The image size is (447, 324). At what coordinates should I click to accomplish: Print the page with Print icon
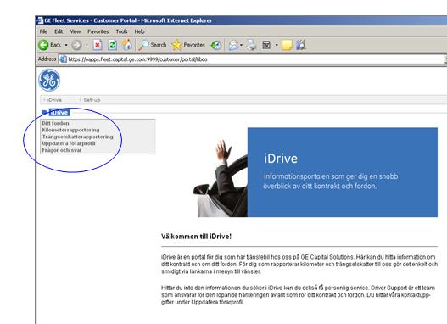(251, 45)
